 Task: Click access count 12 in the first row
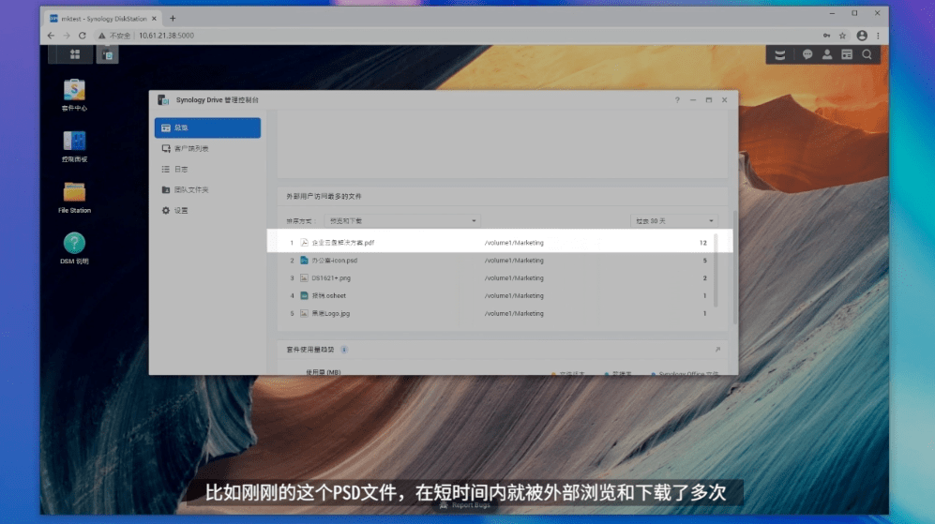703,243
